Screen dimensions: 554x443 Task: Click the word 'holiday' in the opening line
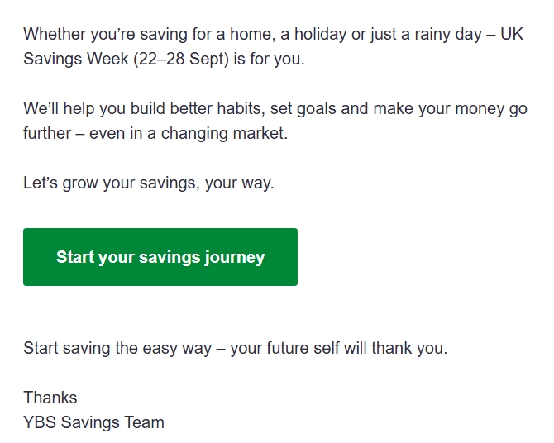pos(320,35)
